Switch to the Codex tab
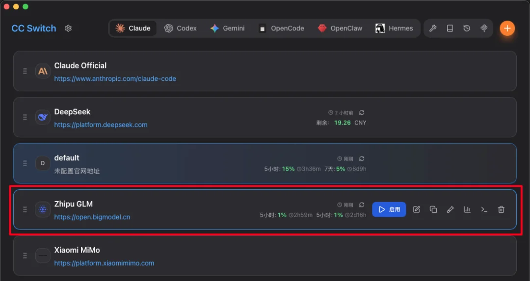Image resolution: width=530 pixels, height=281 pixels. tap(181, 28)
